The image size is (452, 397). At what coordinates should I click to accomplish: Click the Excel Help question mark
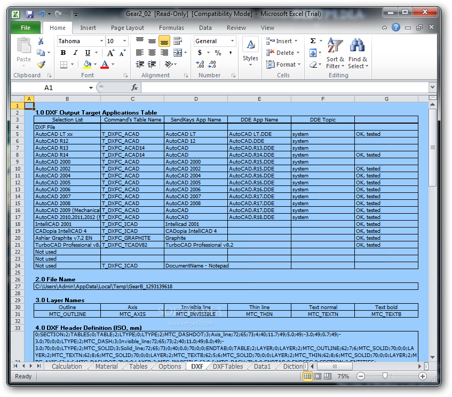396,28
